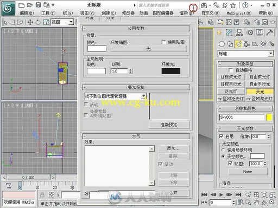Click the 泛光灯 light button
Viewport: 278px width, 208px height.
click(231, 92)
